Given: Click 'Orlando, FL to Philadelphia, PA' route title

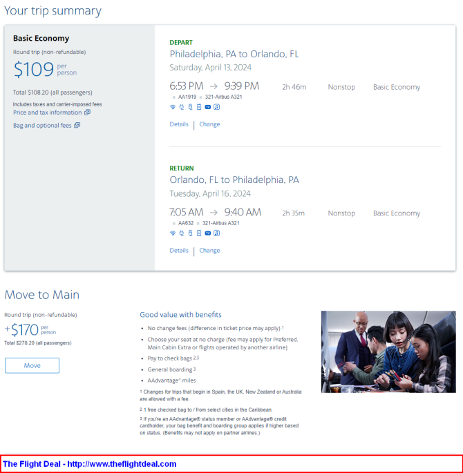Looking at the screenshot, I should coord(234,180).
